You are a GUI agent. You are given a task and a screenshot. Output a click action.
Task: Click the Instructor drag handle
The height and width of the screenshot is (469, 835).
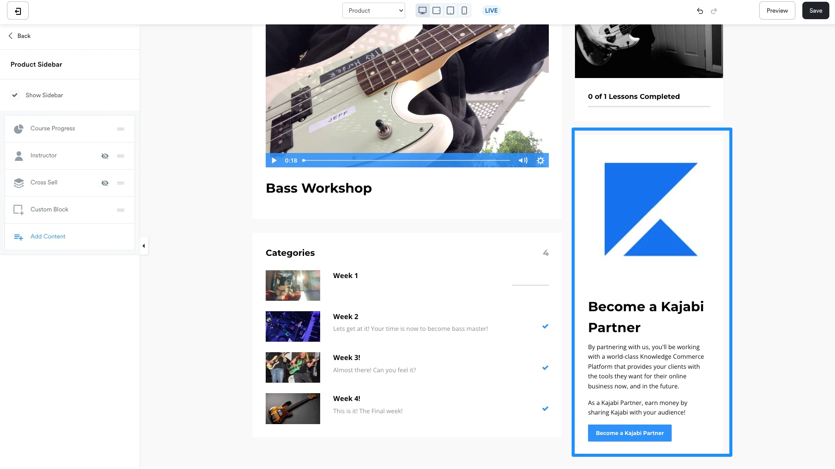click(x=121, y=156)
